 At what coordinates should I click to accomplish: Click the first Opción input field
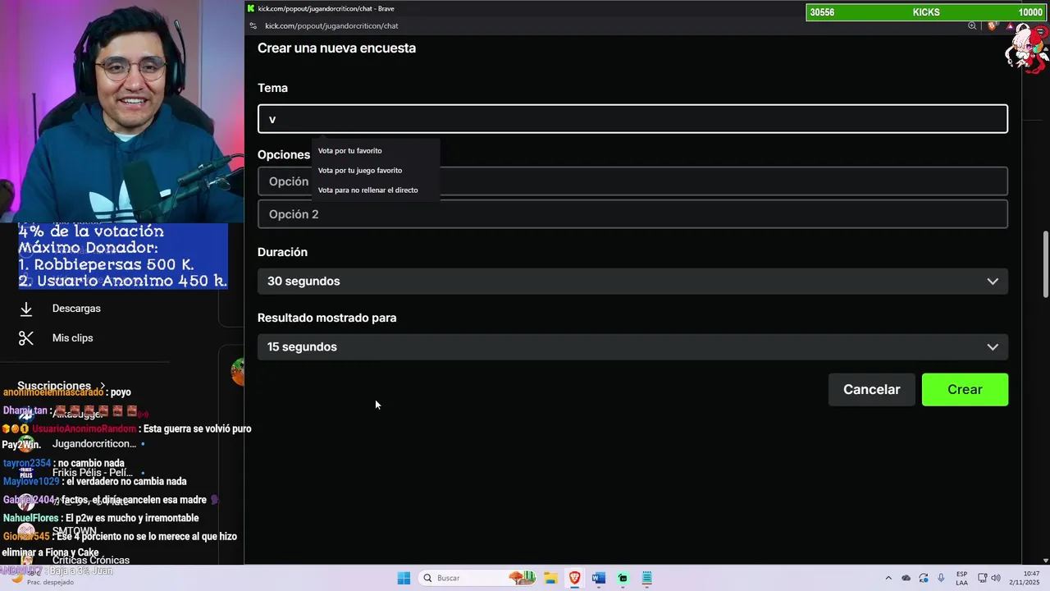(632, 181)
